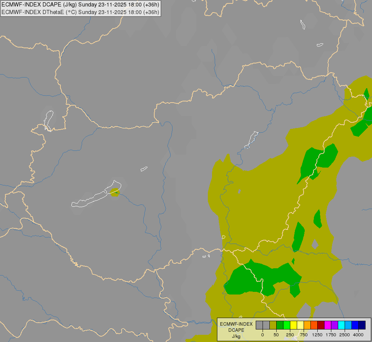Click the ECMWF-INDEX DThetaE title line
Screen dimensions: 372x342
click(x=81, y=12)
